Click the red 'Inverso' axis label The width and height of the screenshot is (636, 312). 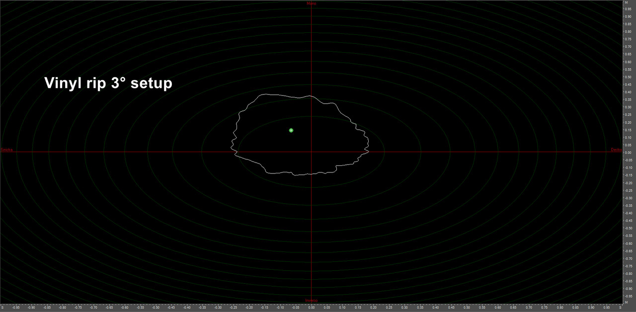pyautogui.click(x=312, y=301)
